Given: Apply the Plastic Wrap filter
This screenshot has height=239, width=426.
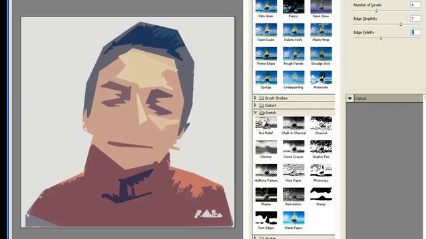Looking at the screenshot, I should click(x=321, y=30).
